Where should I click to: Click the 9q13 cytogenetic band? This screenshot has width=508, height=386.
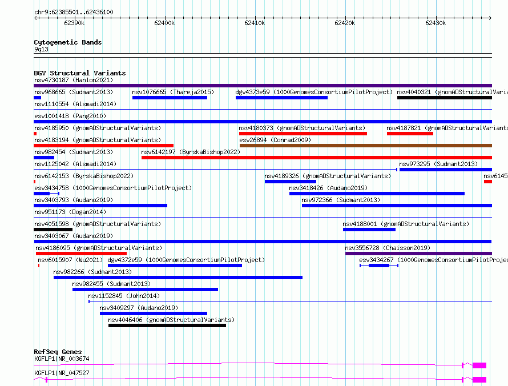(x=263, y=55)
